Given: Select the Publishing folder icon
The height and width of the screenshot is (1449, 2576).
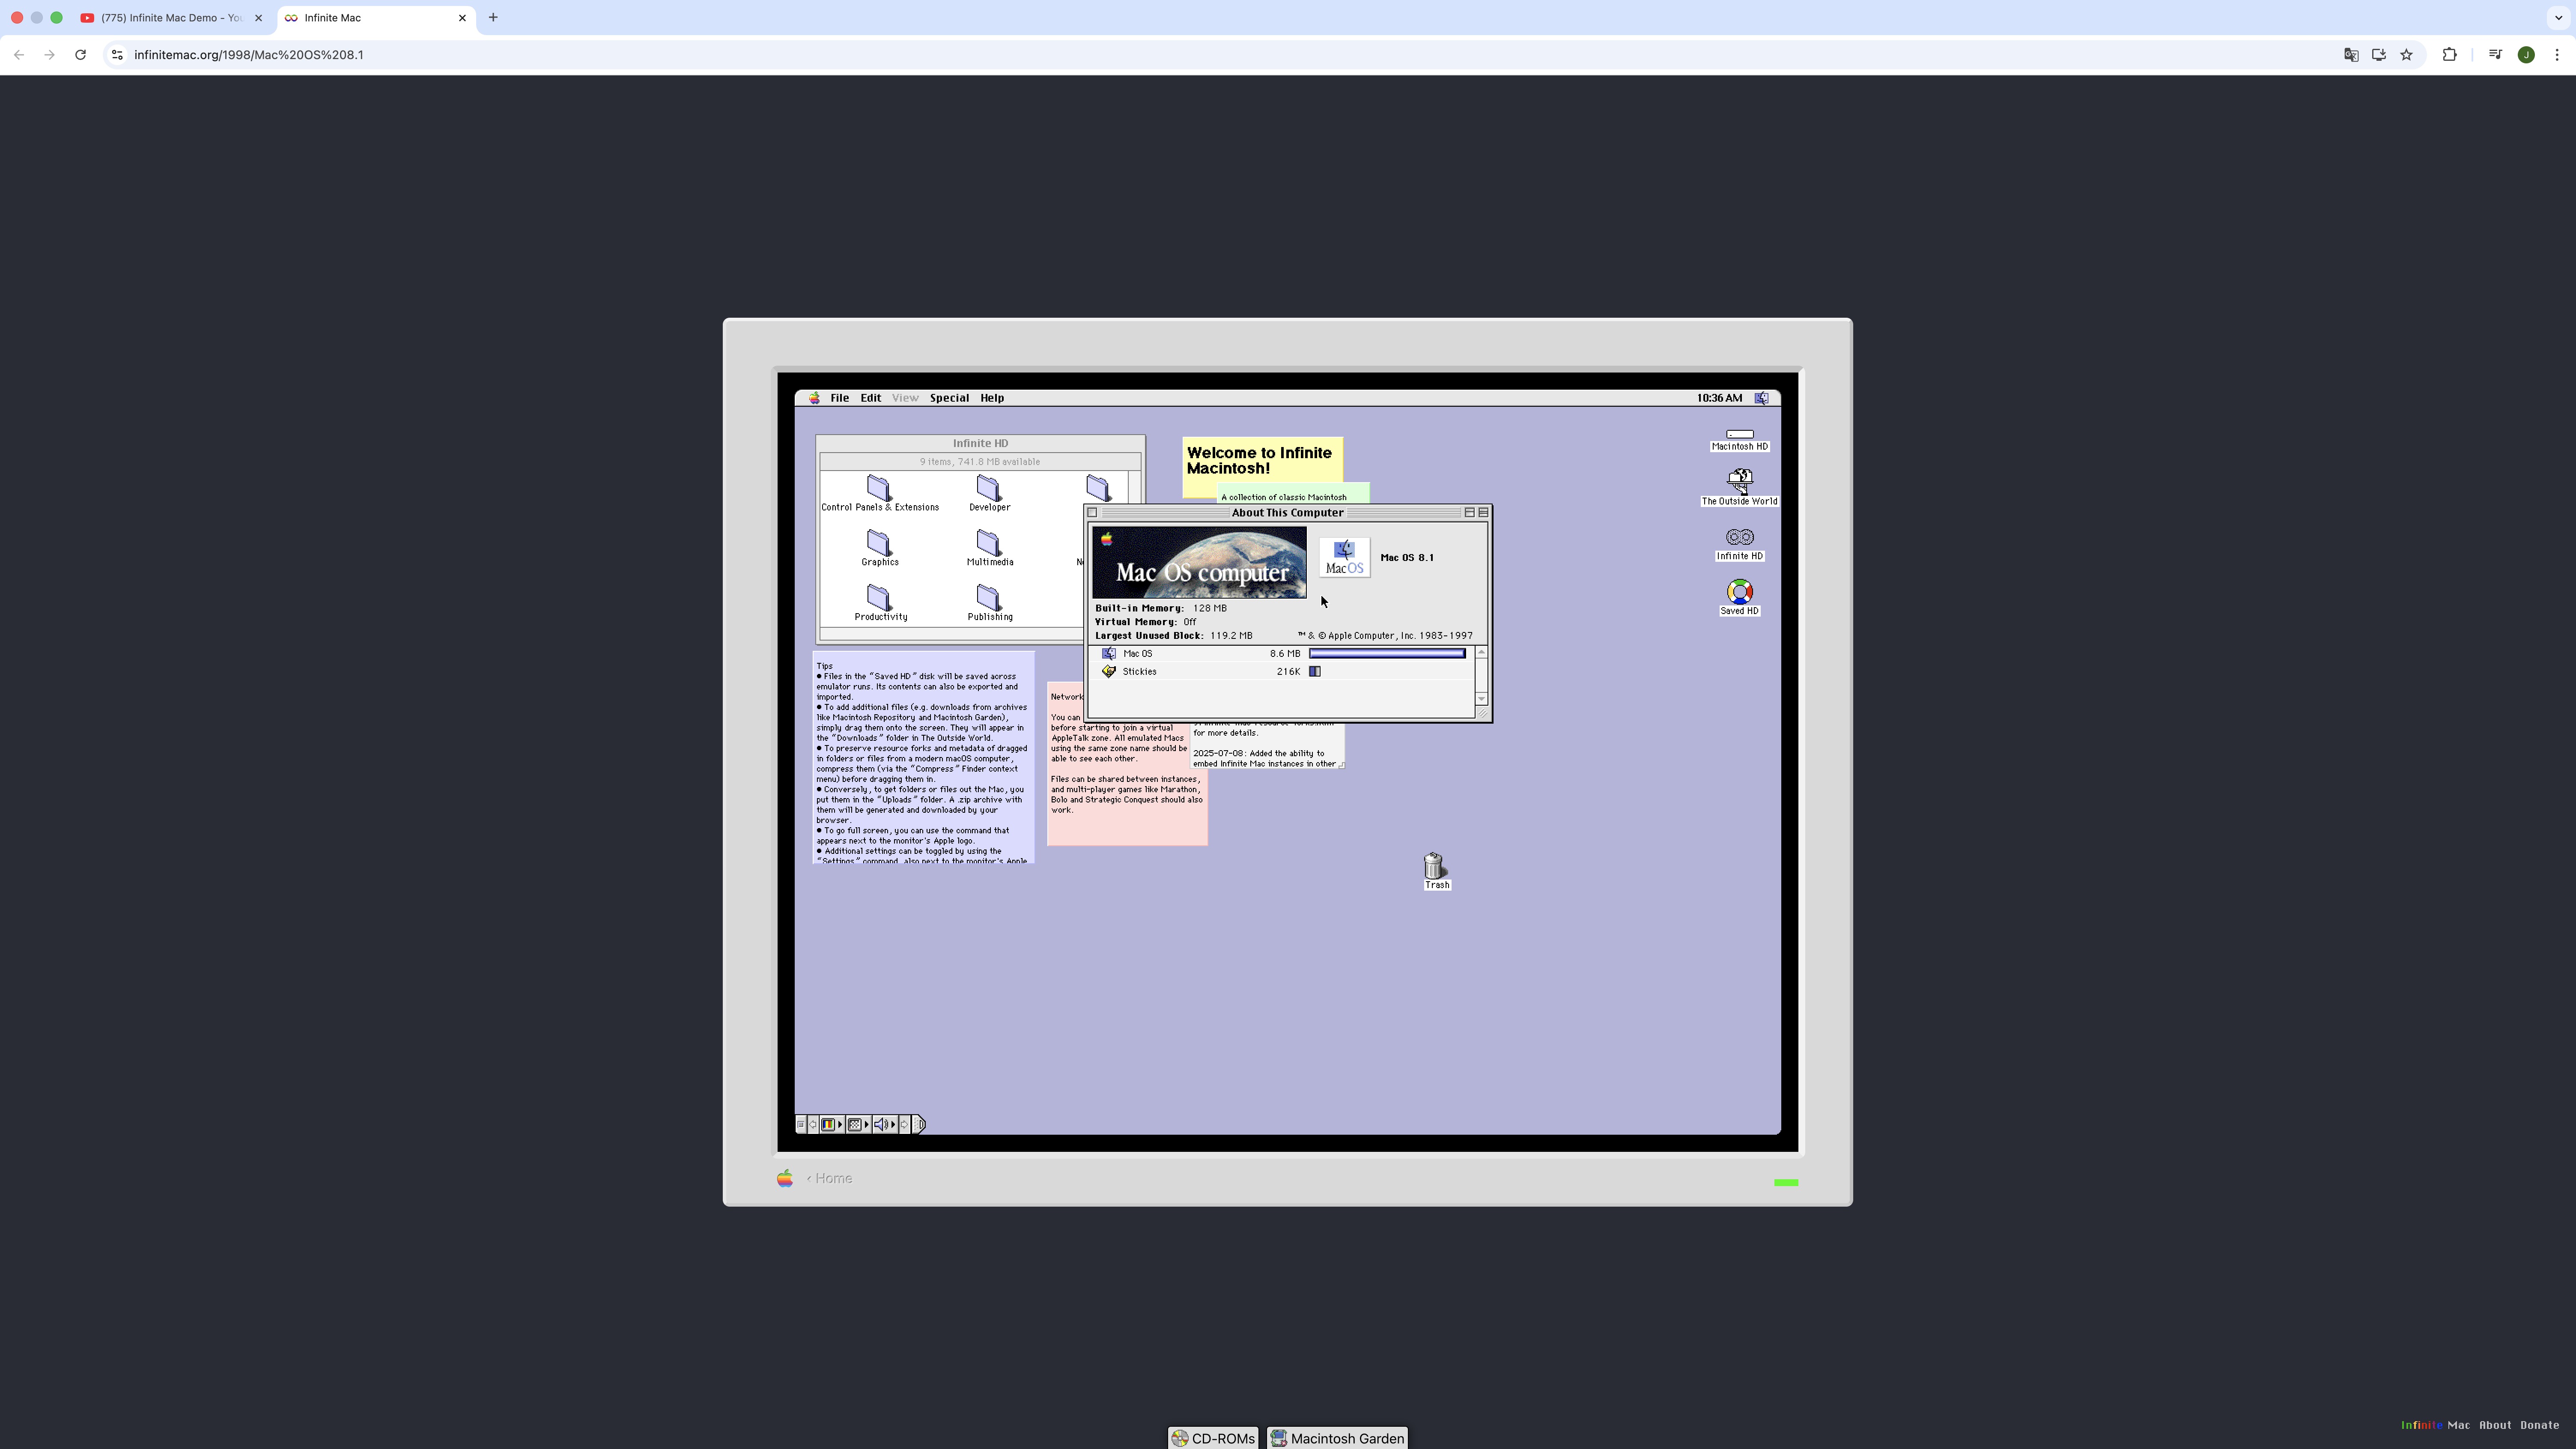Looking at the screenshot, I should (988, 598).
